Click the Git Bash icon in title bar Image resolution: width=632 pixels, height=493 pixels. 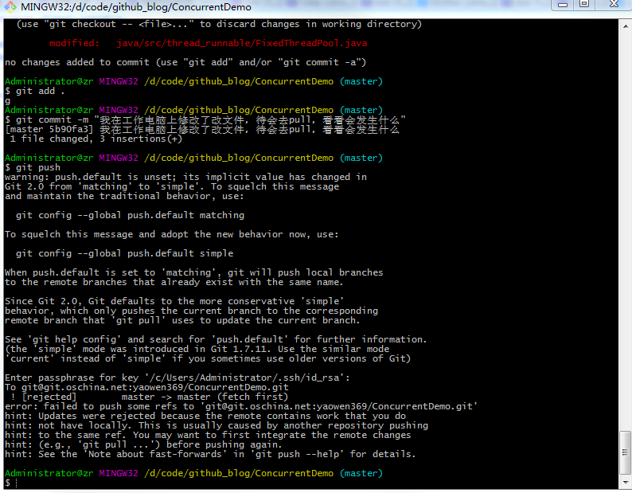point(10,7)
